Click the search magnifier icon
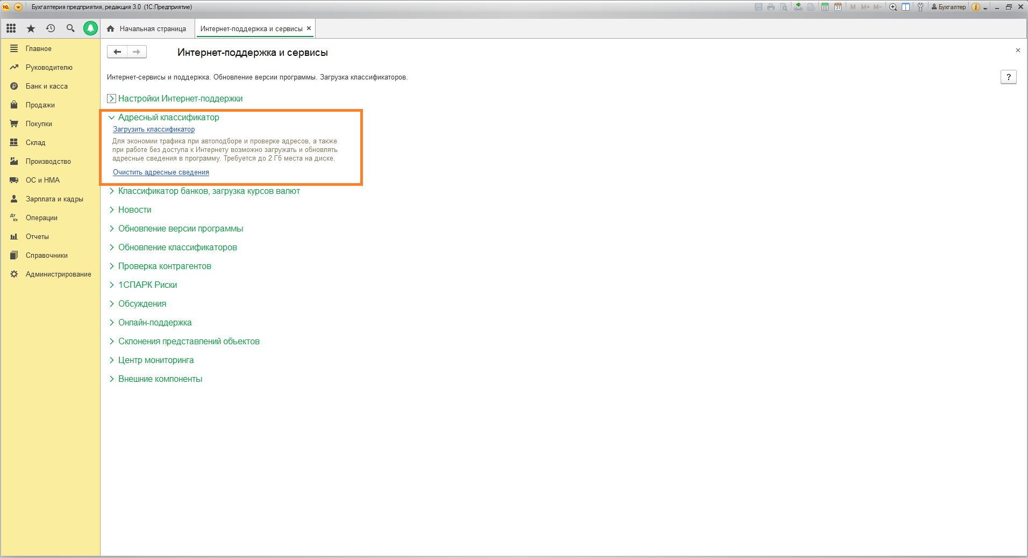1028x558 pixels. [x=70, y=28]
